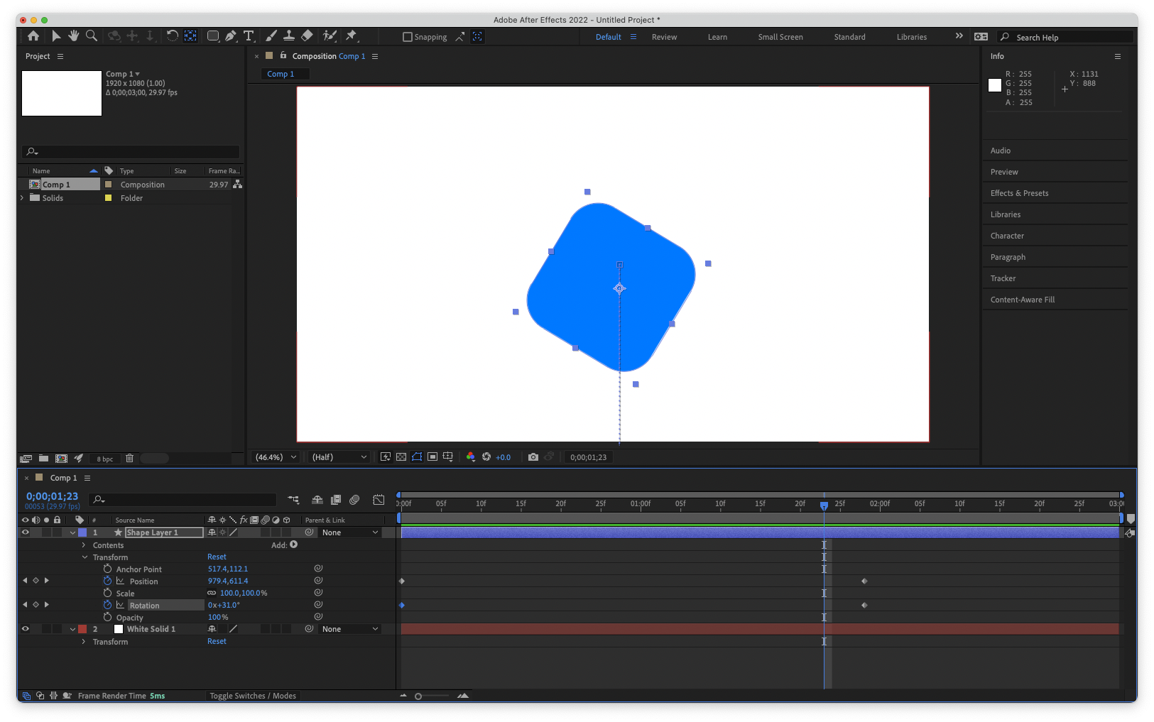Hide Shape Layer 1 using eye icon
Image resolution: width=1154 pixels, height=722 pixels.
[26, 532]
